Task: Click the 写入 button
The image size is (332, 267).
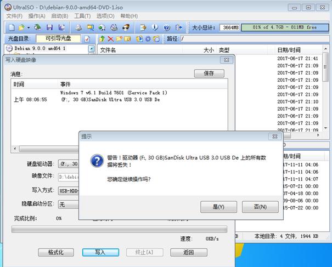Action: pos(100,252)
